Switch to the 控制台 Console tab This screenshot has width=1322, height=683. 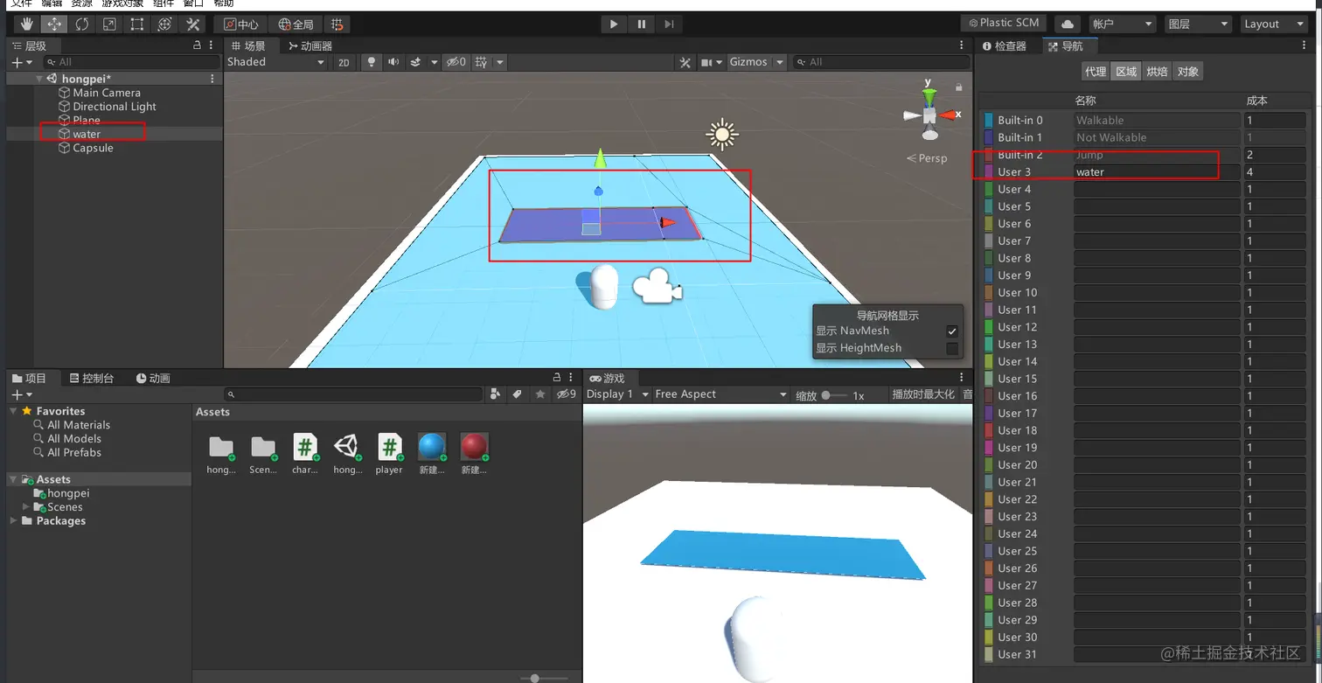91,379
